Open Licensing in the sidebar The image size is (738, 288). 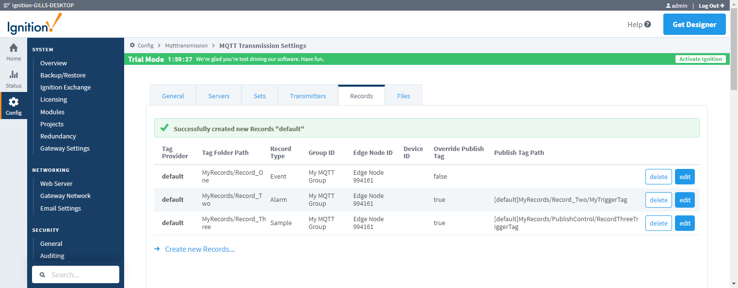pos(53,99)
